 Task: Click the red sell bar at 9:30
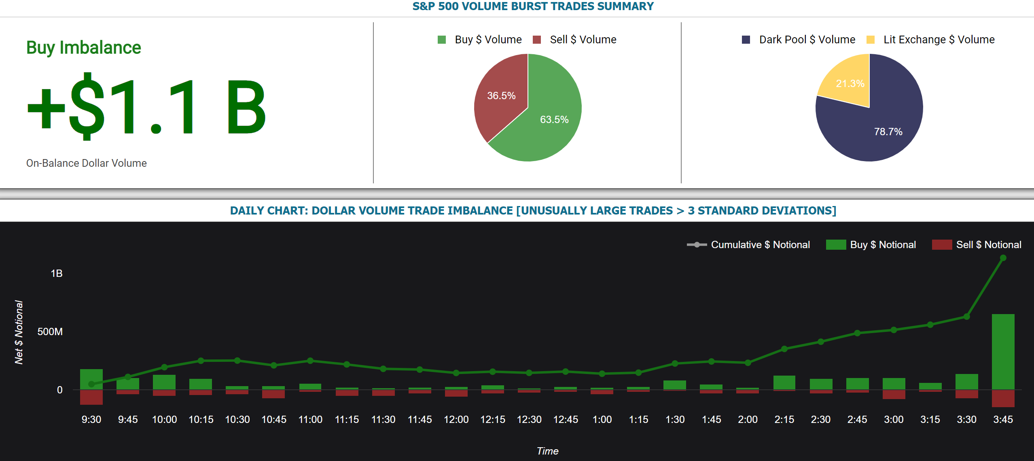tap(91, 397)
